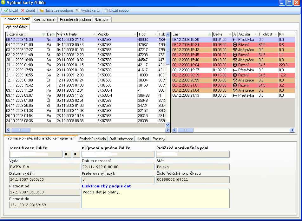Screen dimensions: 302x221
Task: Sort by the Vložení karty column header
Action: [26, 34]
